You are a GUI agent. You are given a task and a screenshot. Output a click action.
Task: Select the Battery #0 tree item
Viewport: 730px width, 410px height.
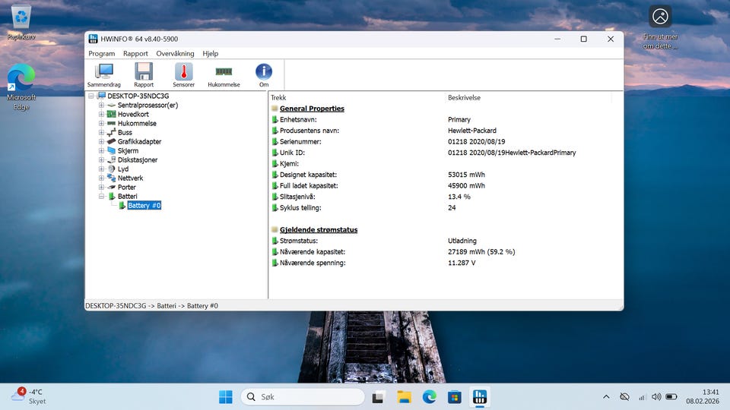coord(144,206)
